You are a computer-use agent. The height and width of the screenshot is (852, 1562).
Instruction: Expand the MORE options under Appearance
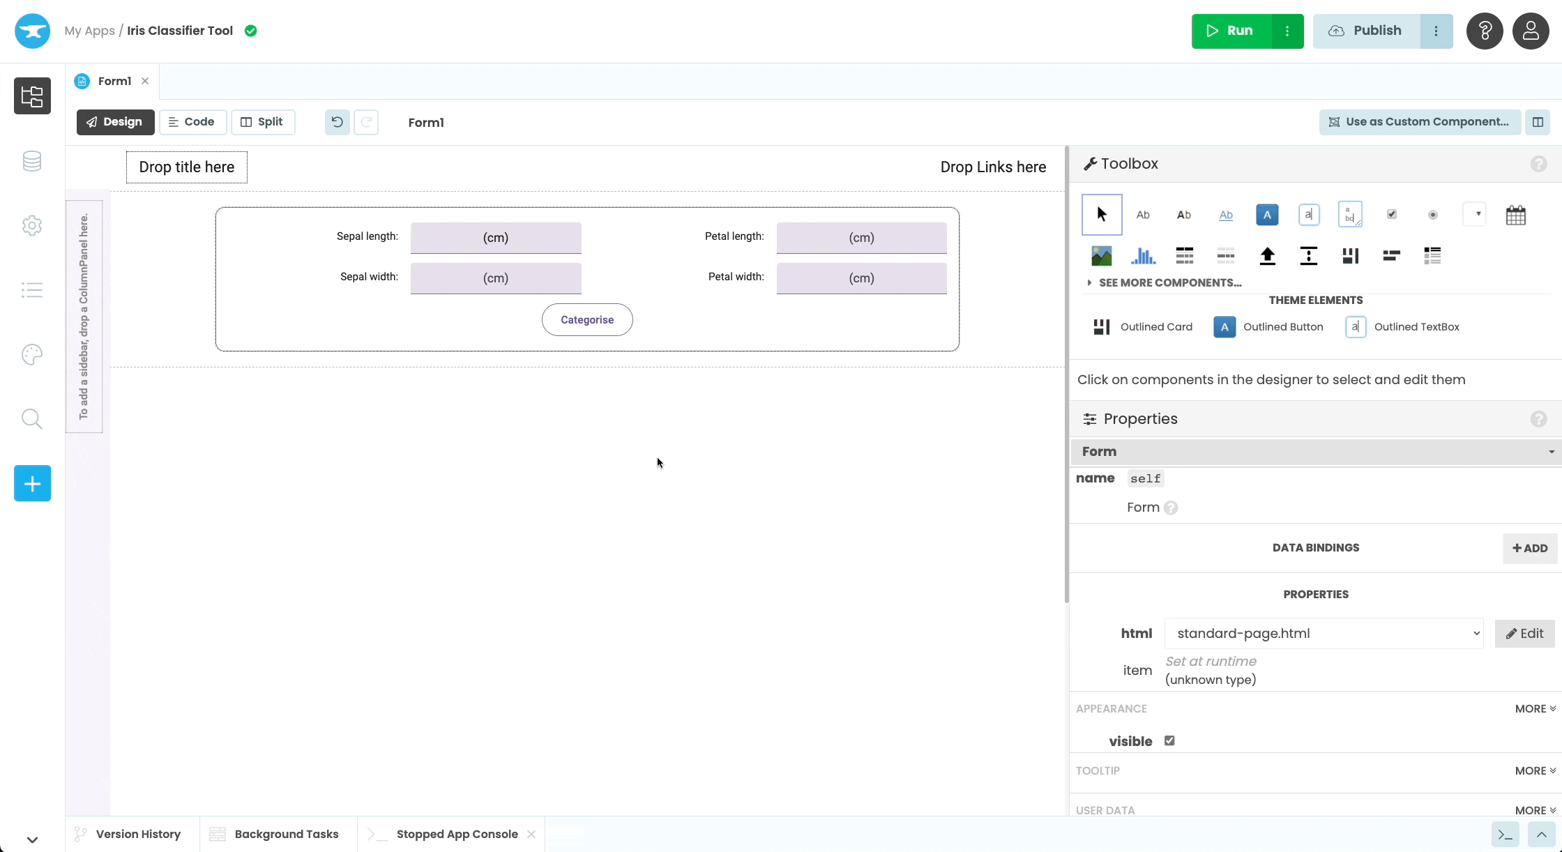(x=1535, y=707)
